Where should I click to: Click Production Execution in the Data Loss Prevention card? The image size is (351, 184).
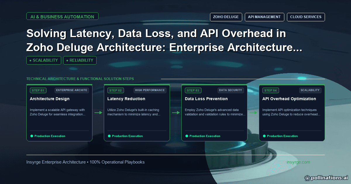click(205, 136)
